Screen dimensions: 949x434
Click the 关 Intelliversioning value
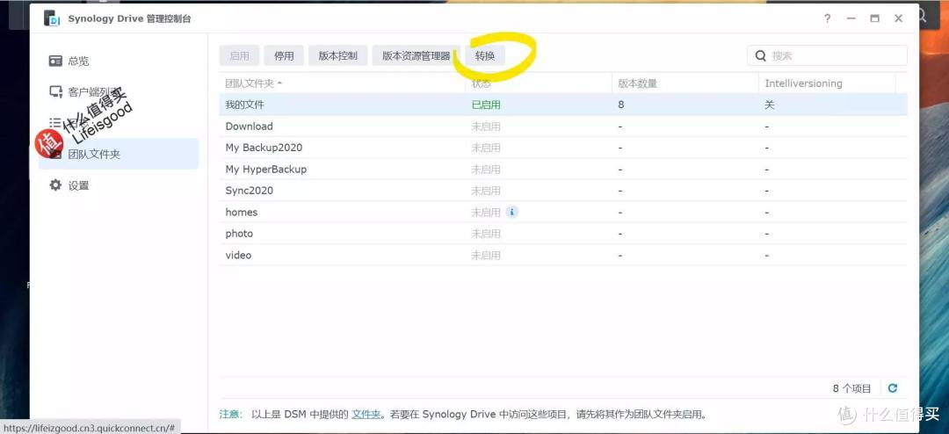tap(769, 105)
